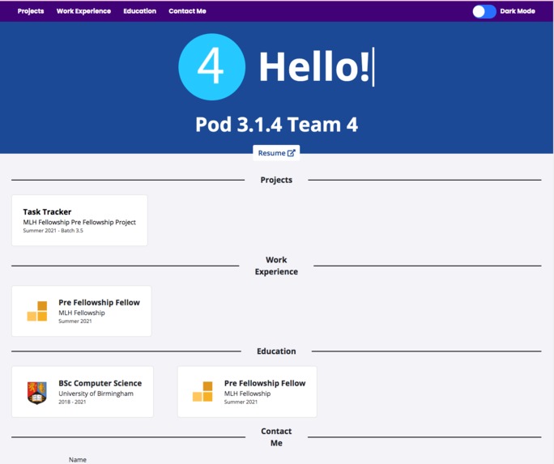Click the Name field label
554x464 pixels.
click(x=78, y=459)
